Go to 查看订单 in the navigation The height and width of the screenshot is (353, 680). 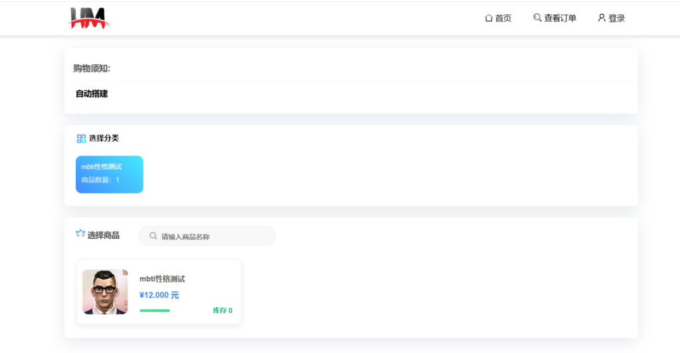click(560, 18)
